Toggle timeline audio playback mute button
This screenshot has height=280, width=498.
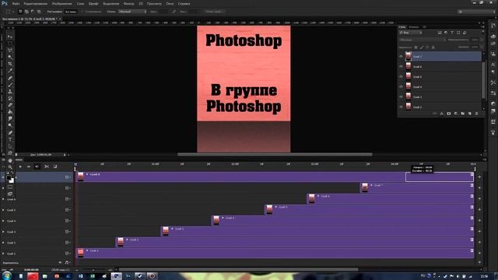pyautogui.click(x=37, y=166)
